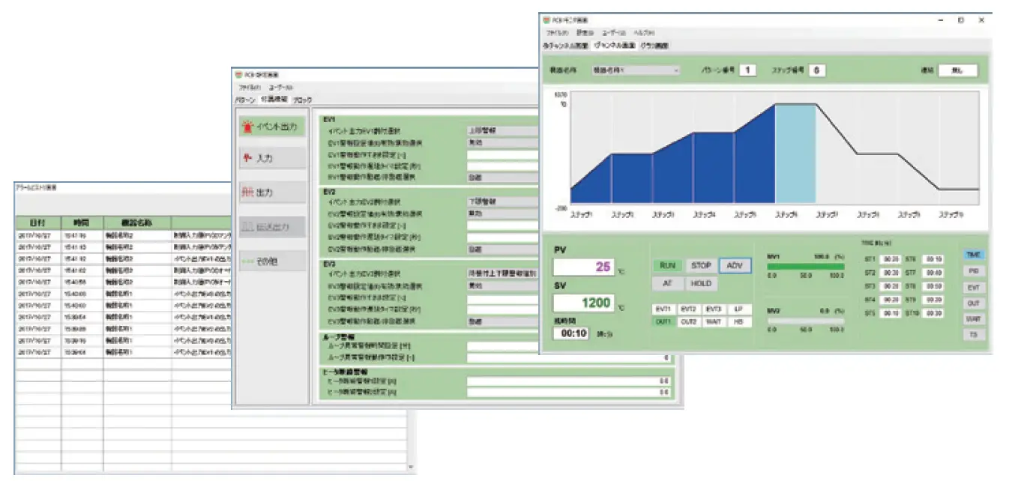Viewport: 1012px width, 481px height.
Task: Toggle the OUT1 status indicator
Action: [663, 321]
